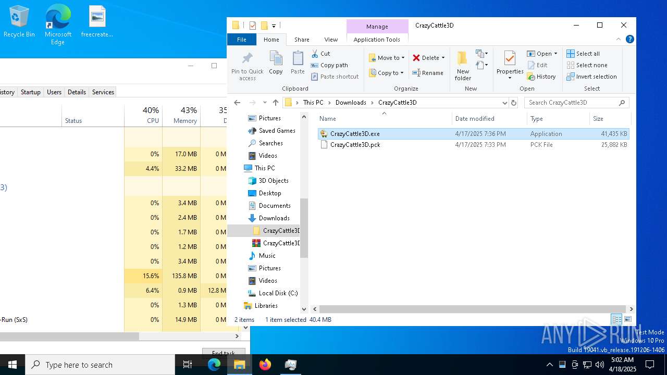Viewport: 667px width, 375px height.
Task: Click Downloads in the address breadcrumb
Action: pyautogui.click(x=351, y=103)
